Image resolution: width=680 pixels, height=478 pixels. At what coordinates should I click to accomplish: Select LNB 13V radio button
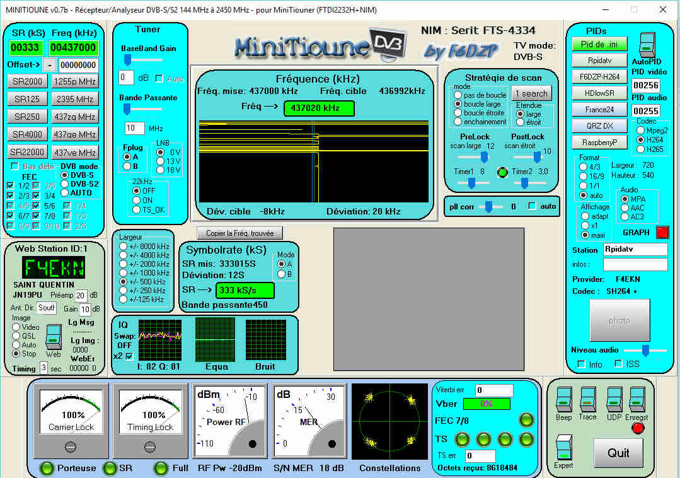(161, 161)
